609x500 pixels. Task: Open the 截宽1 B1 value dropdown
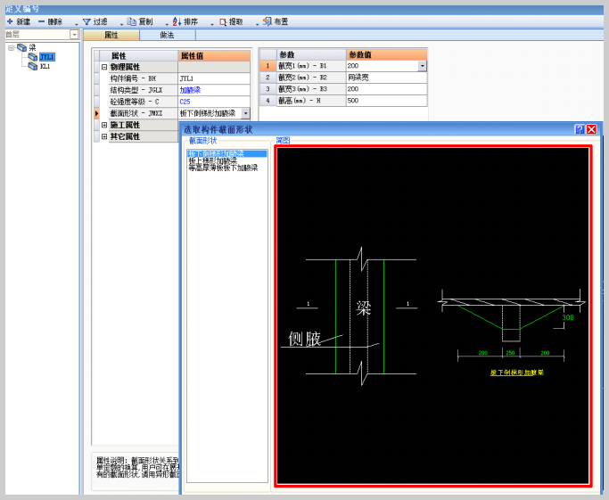pos(422,67)
